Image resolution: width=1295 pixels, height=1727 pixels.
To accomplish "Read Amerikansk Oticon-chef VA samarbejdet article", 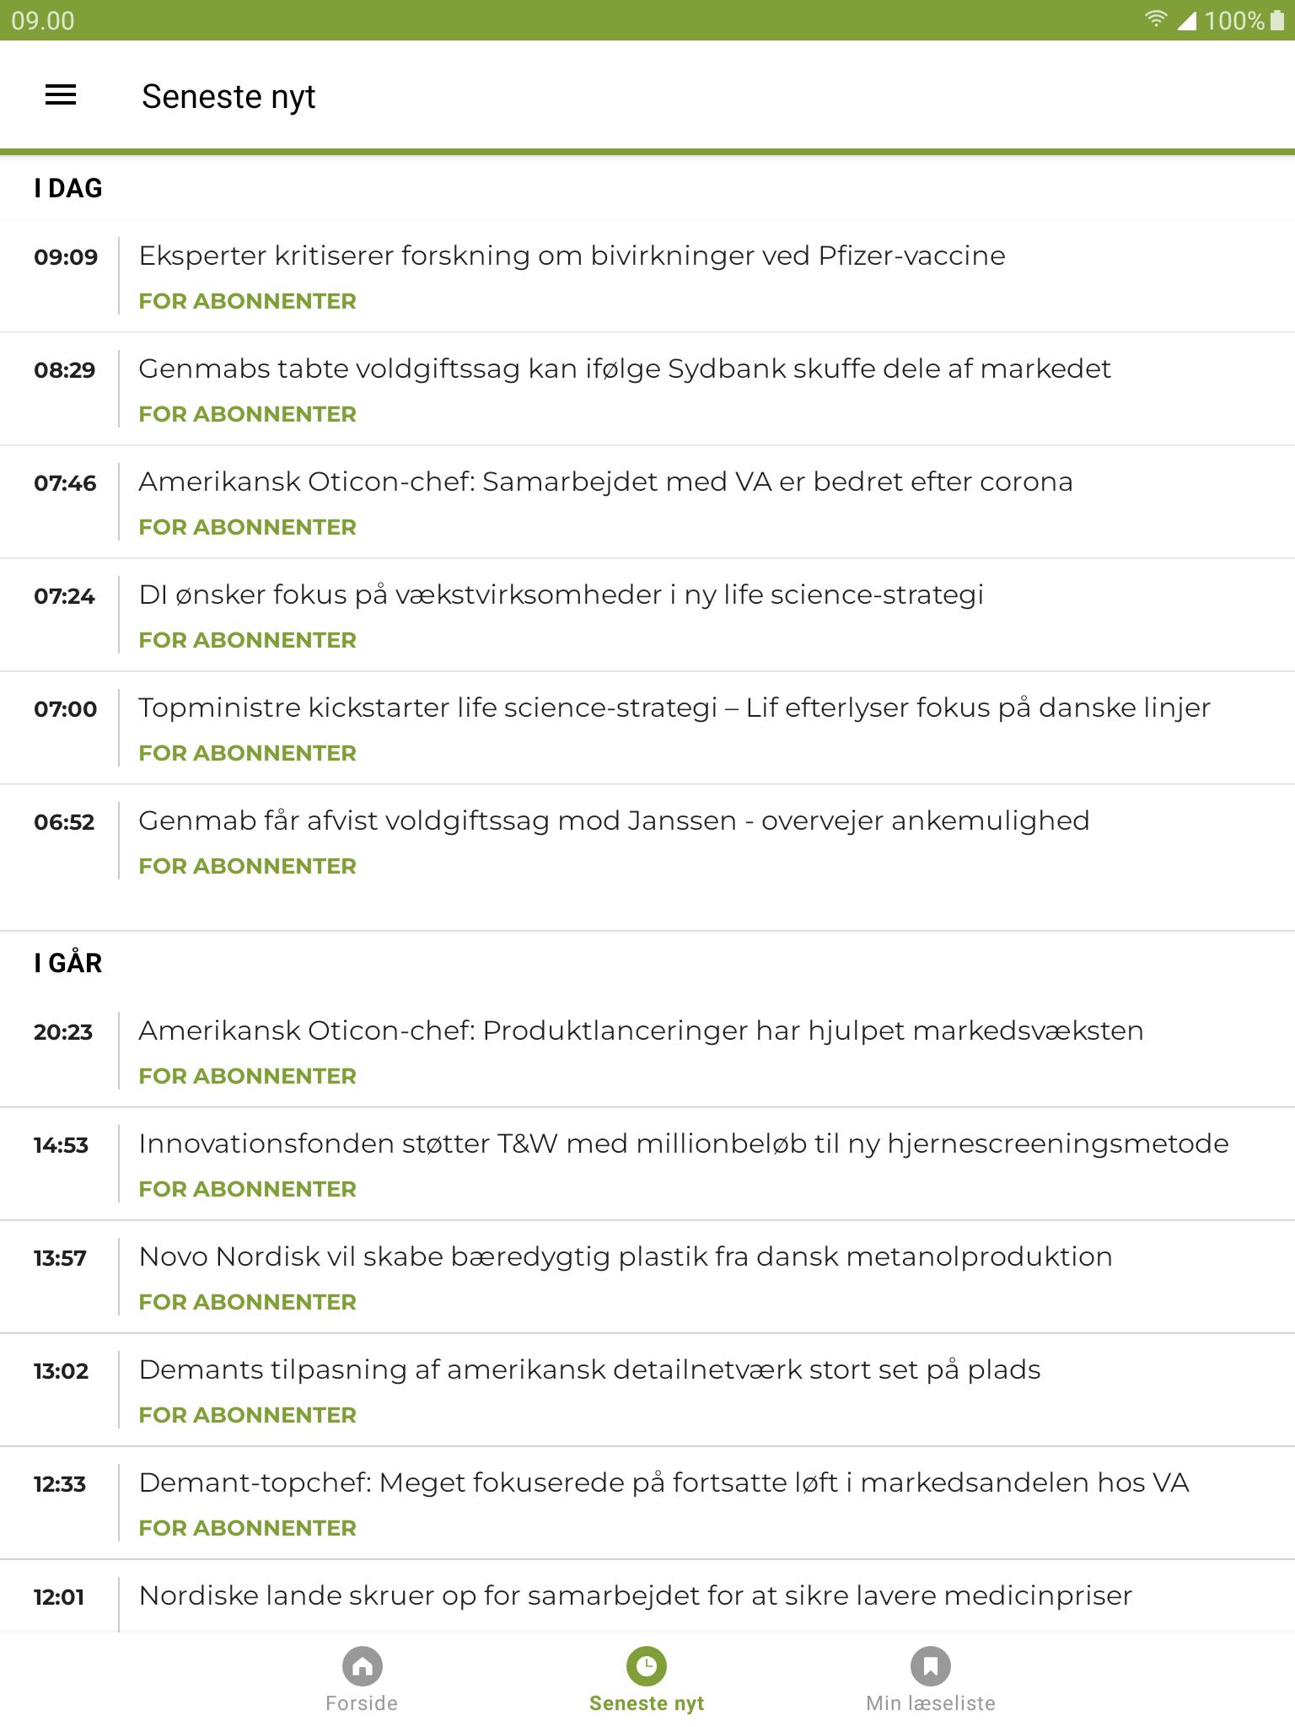I will (x=647, y=502).
